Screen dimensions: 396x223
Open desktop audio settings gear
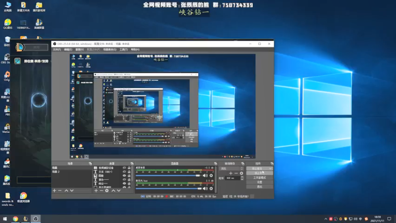211,175
